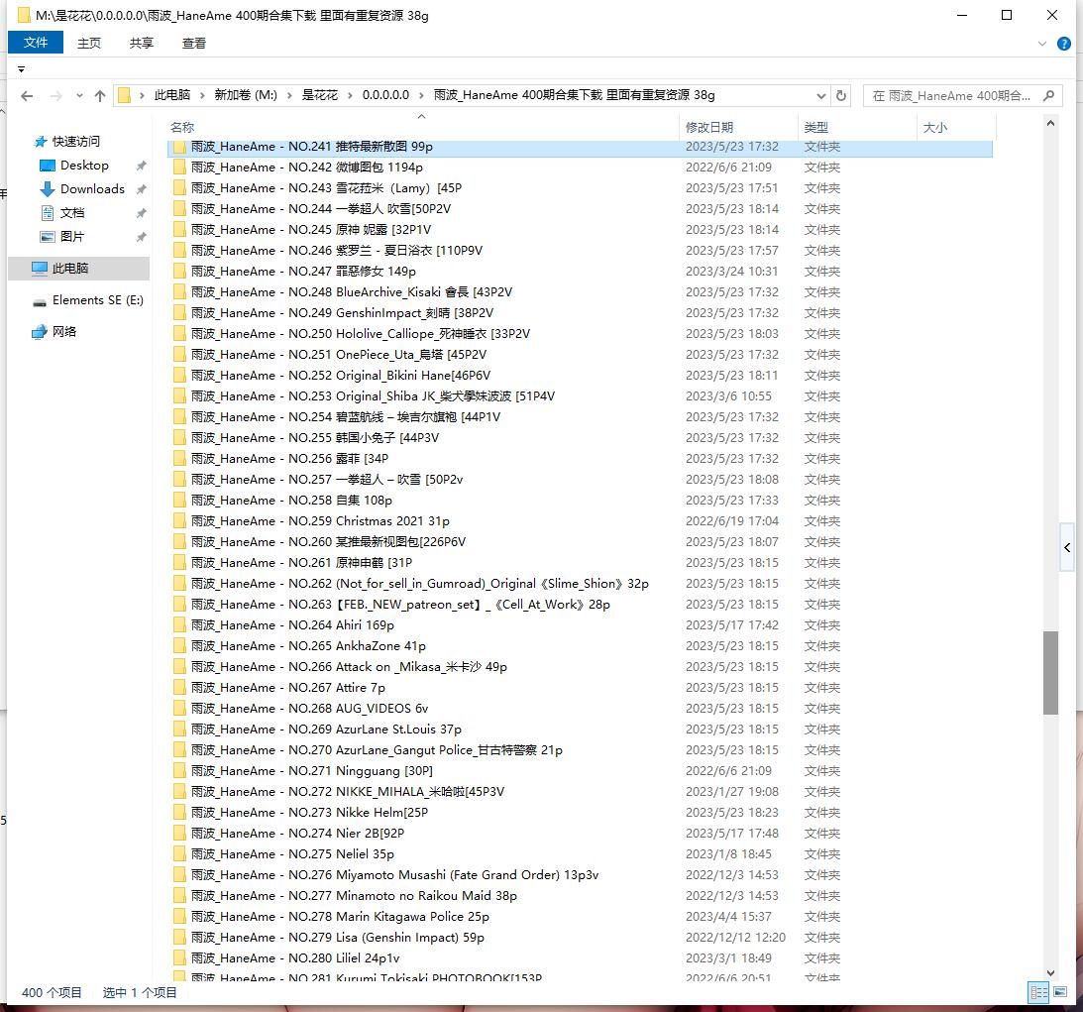The width and height of the screenshot is (1083, 1012).
Task: Select folder icon of NO.264 Ahiri 169p
Action: click(x=179, y=625)
